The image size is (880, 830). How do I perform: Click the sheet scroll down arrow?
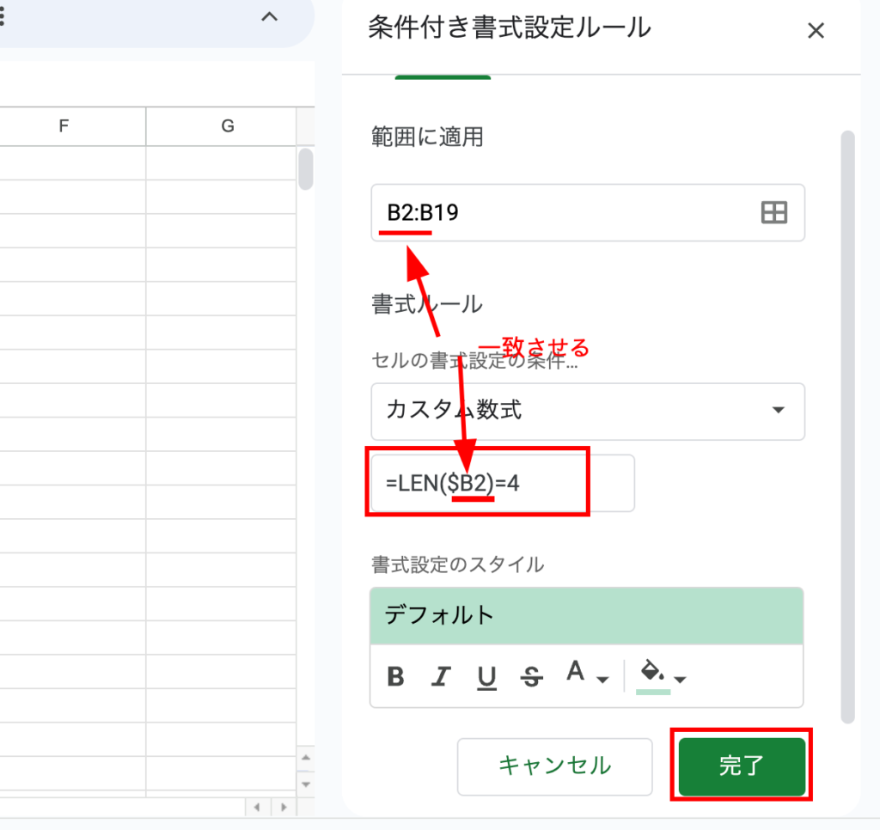pyautogui.click(x=306, y=784)
